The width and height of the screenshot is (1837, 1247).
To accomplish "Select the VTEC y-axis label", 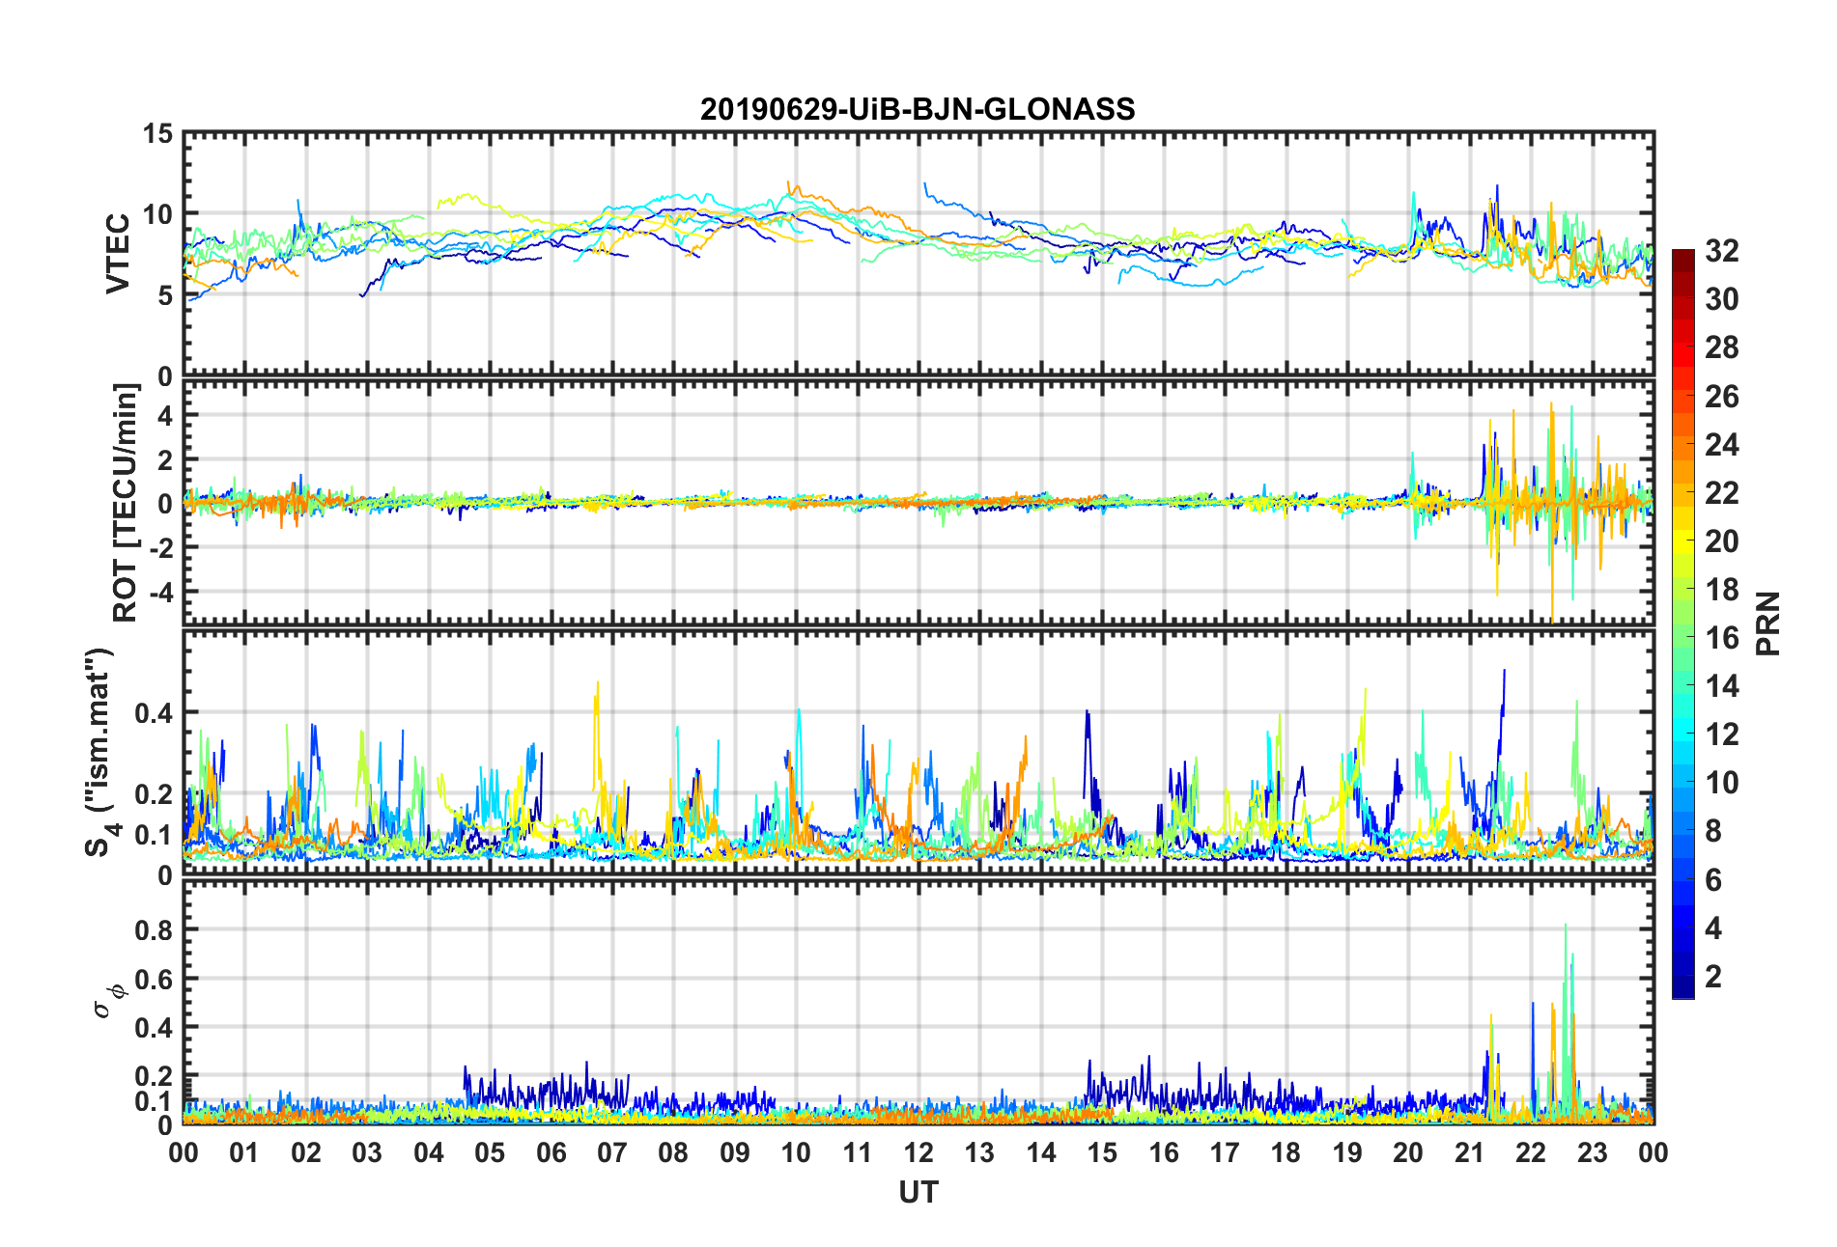I will [x=118, y=254].
